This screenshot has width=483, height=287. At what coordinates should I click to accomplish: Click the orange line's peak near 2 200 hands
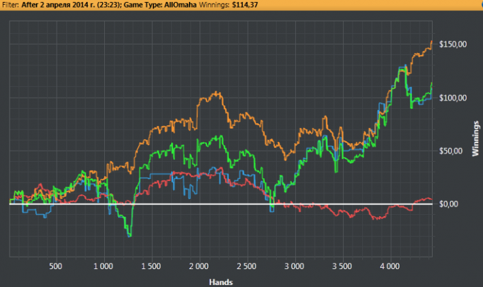(216, 92)
